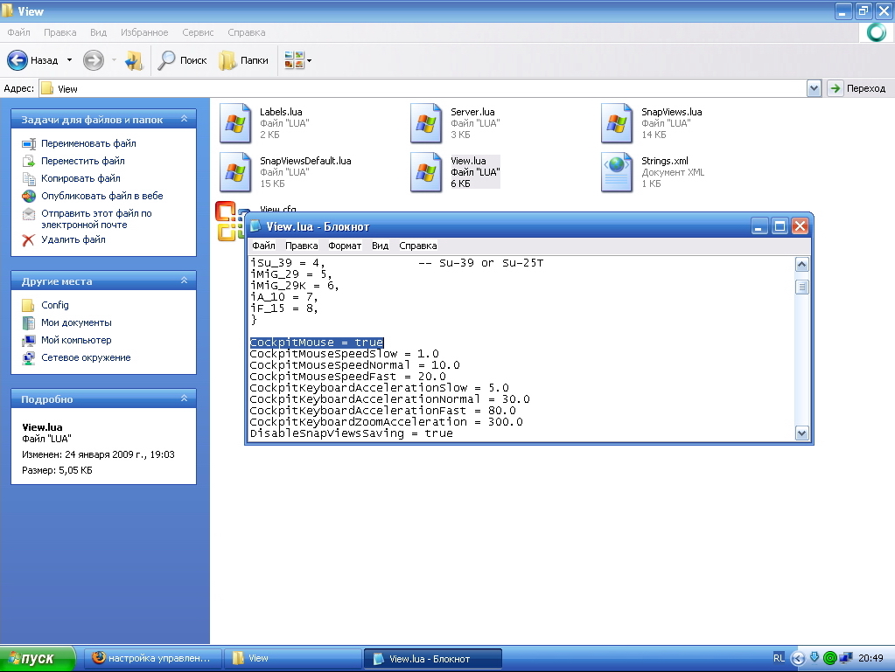Open the Config folder icon in Other places
The height and width of the screenshot is (672, 895).
point(29,306)
